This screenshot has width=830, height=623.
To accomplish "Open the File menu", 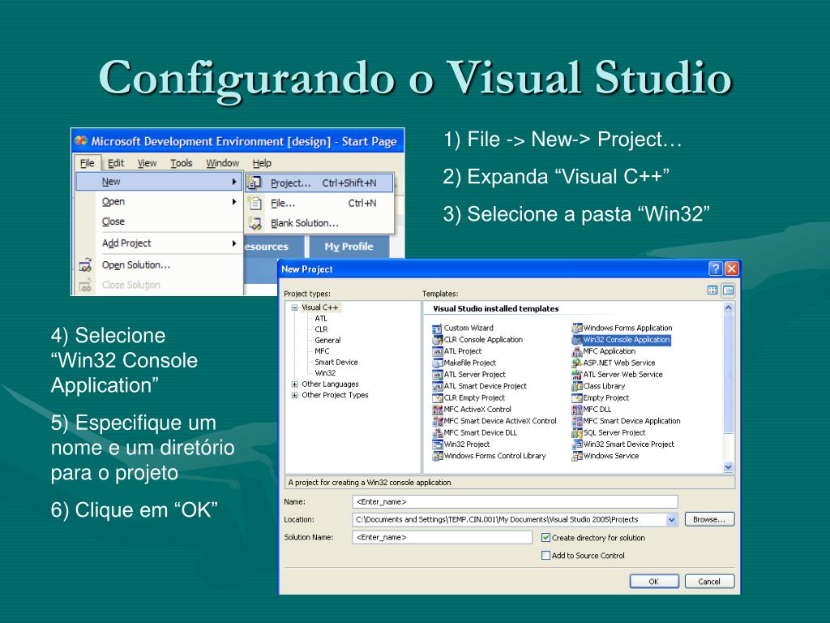I will point(87,163).
